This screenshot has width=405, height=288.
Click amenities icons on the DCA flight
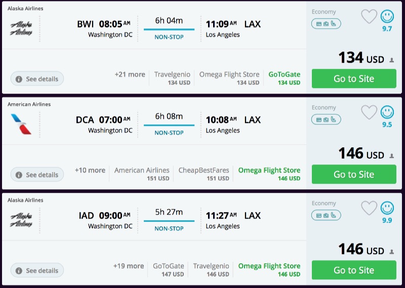pos(326,119)
